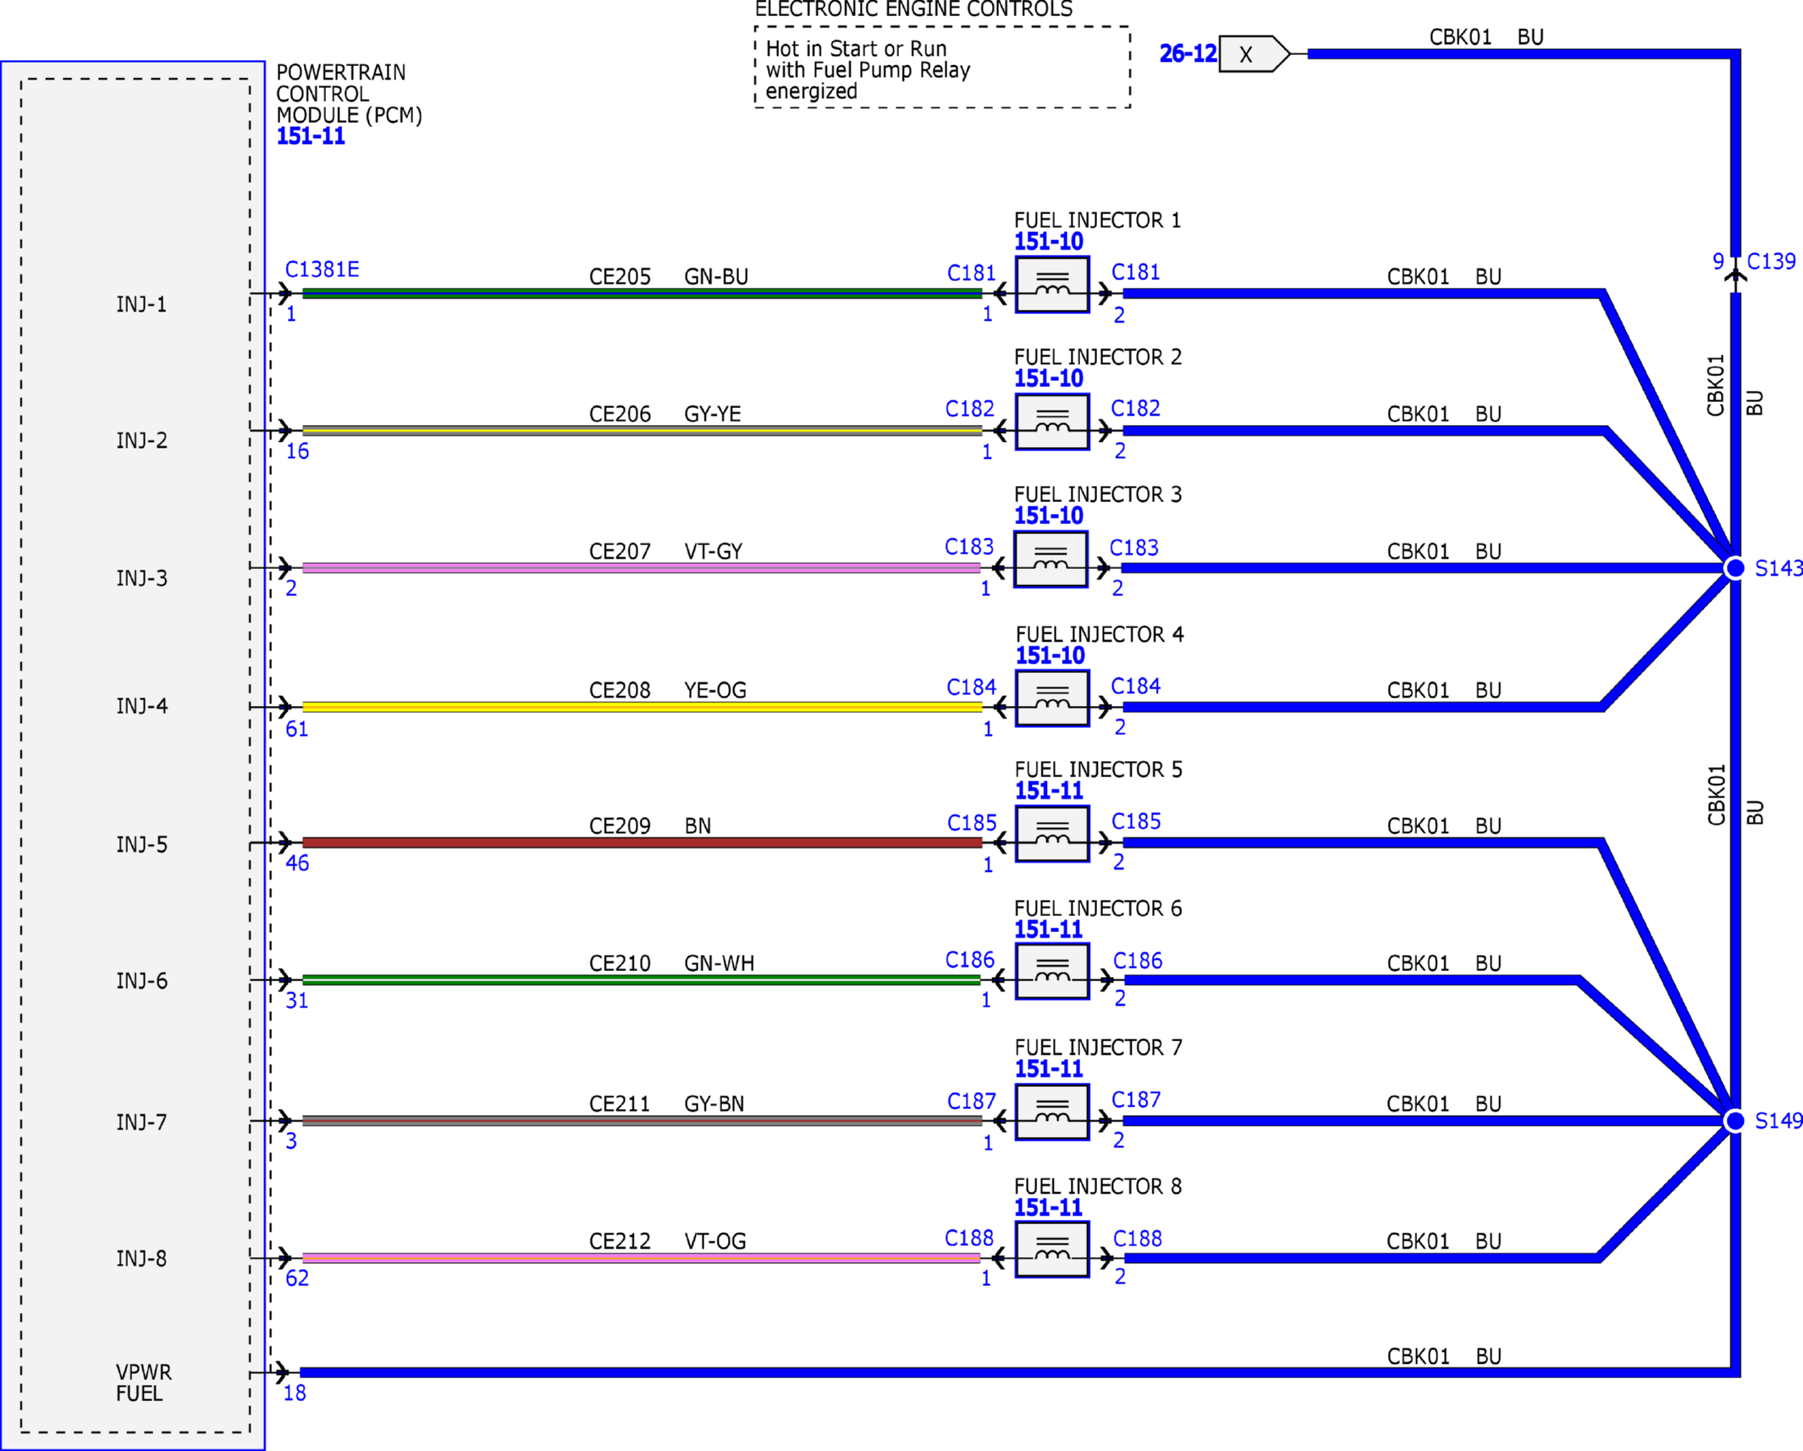Click the CE212 VT-OG wire
Viewport: 1803px width, 1451px height.
tap(642, 1258)
